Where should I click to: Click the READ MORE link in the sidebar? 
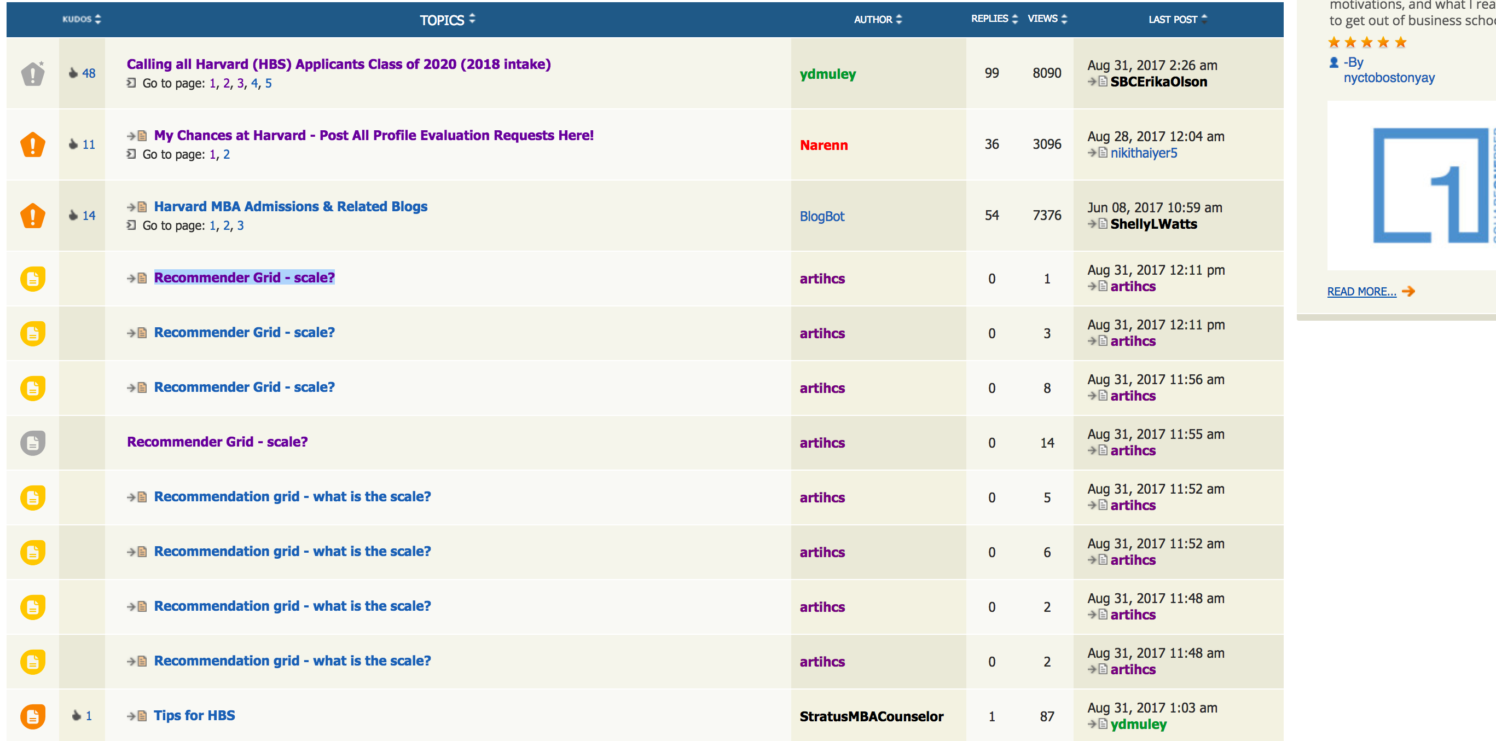(x=1362, y=291)
